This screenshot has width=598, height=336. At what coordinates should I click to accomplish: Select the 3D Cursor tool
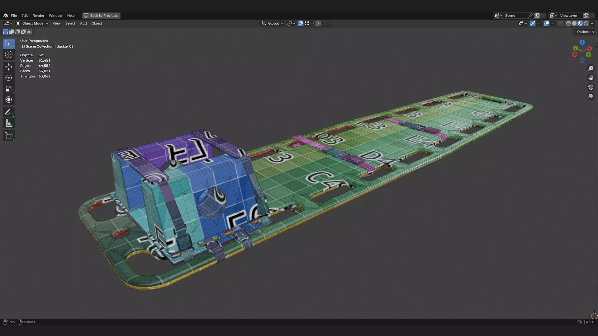click(x=8, y=55)
